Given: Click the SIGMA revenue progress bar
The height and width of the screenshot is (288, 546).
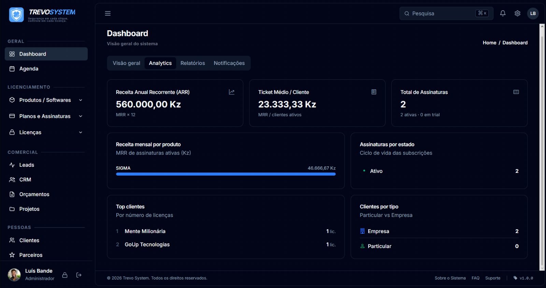Looking at the screenshot, I should click(x=226, y=174).
